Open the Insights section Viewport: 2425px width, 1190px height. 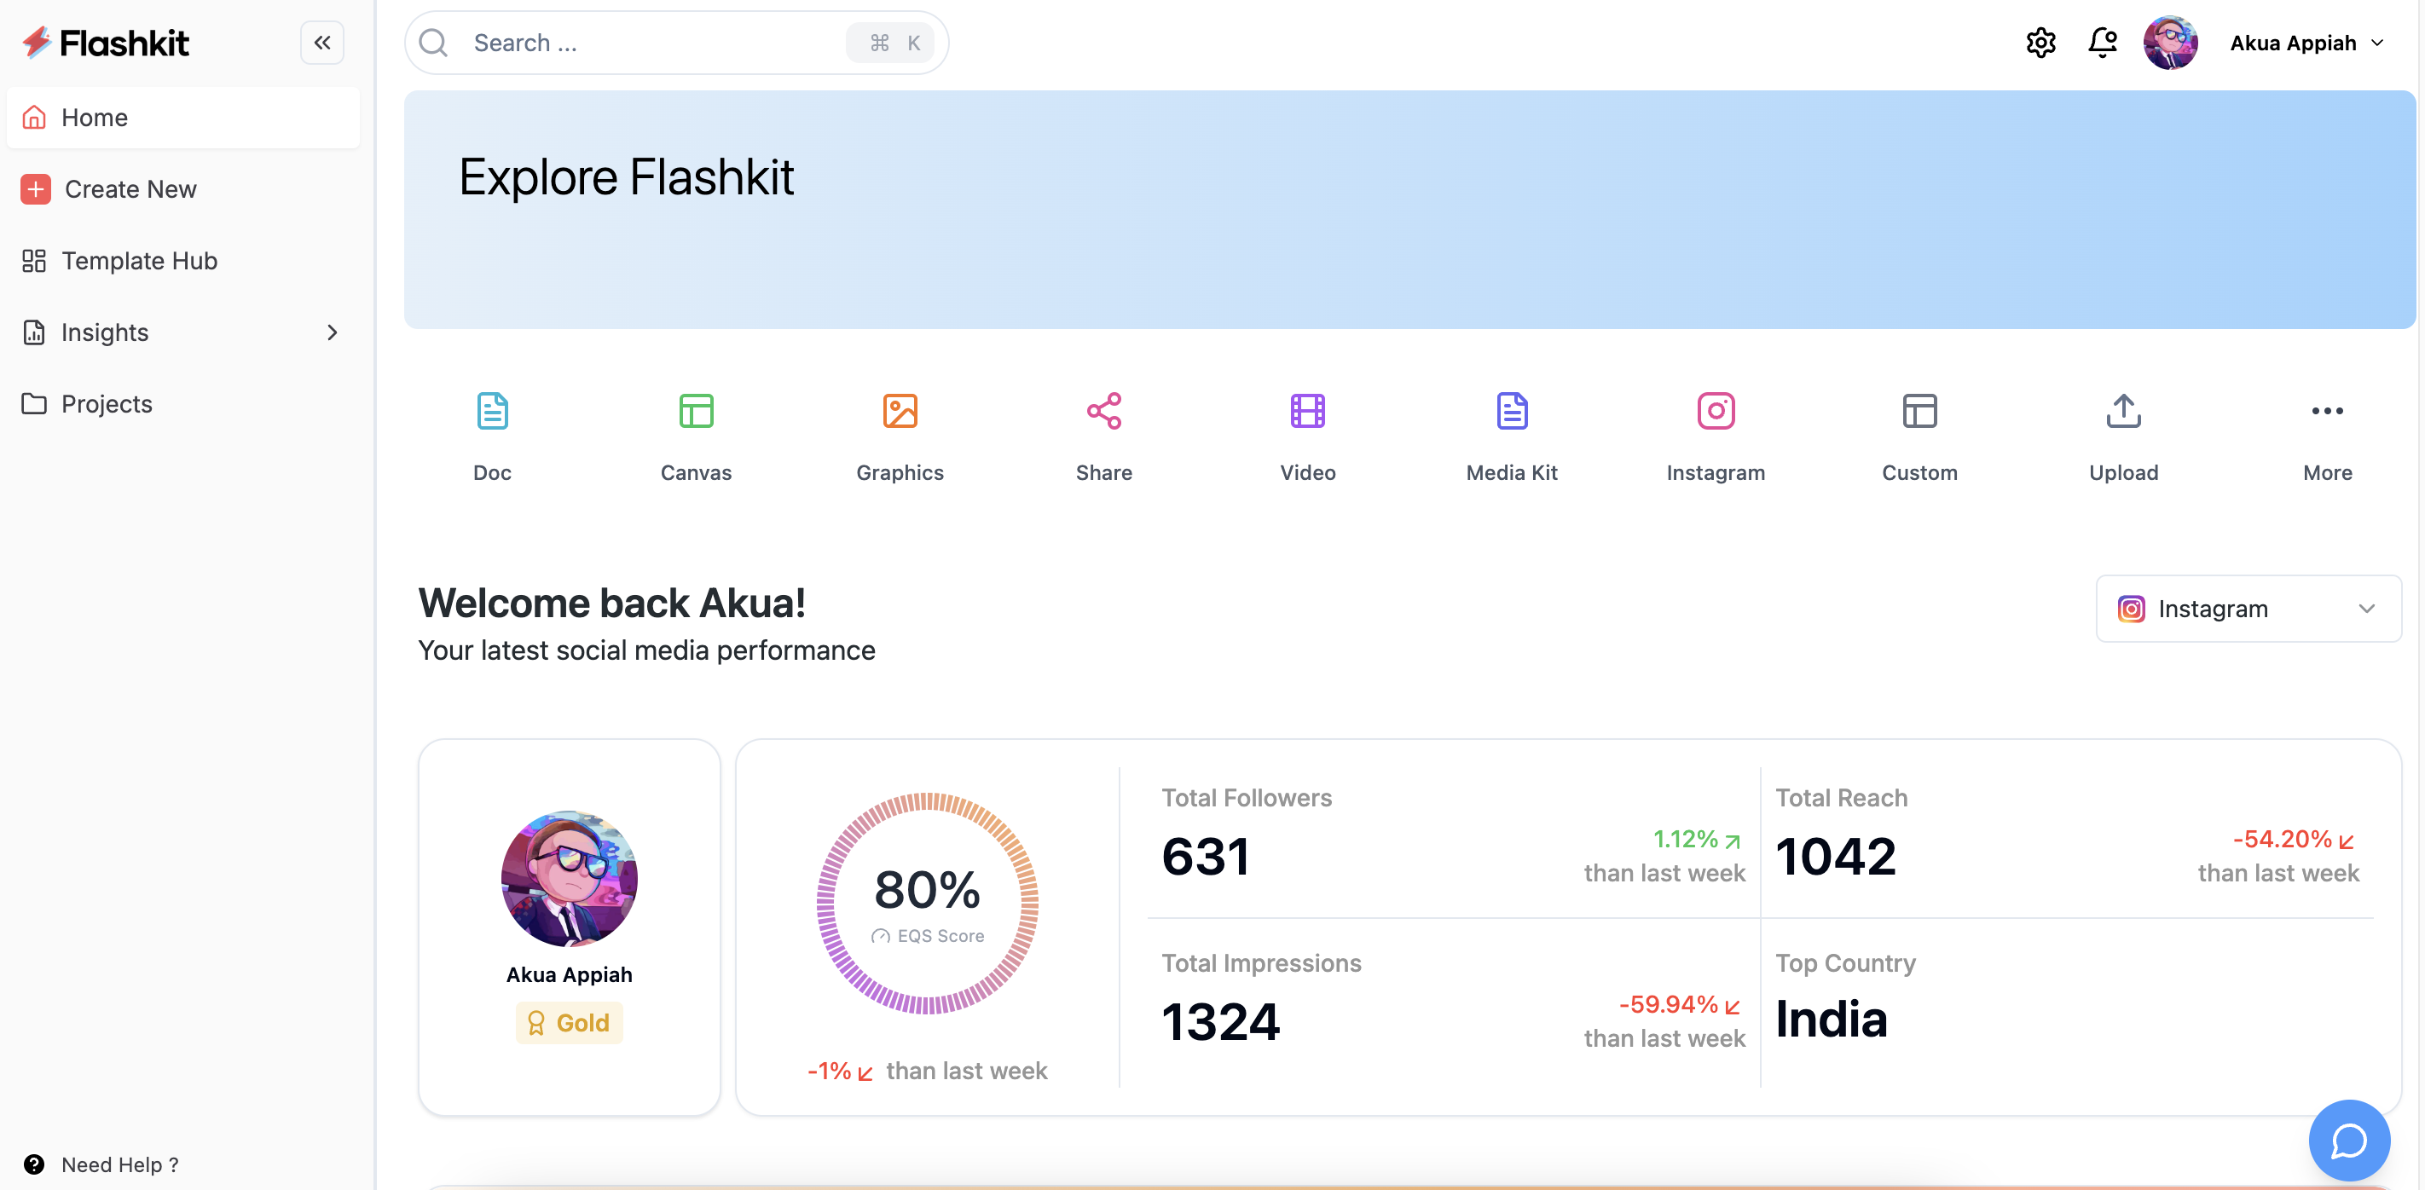coord(182,332)
